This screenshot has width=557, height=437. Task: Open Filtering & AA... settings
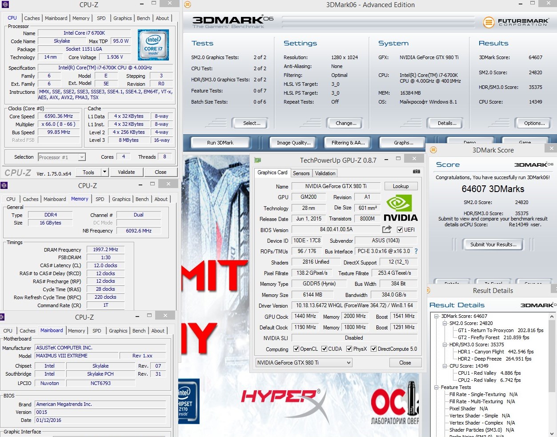(348, 143)
